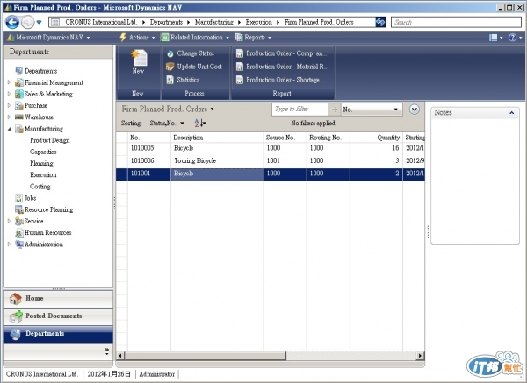The height and width of the screenshot is (383, 527).
Task: Collapse the Notes pane
Action: tap(511, 113)
